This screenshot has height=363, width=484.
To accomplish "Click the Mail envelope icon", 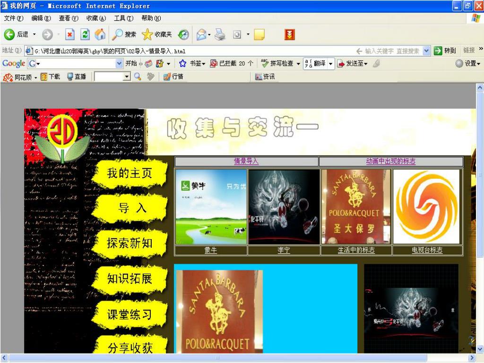I will coord(201,35).
